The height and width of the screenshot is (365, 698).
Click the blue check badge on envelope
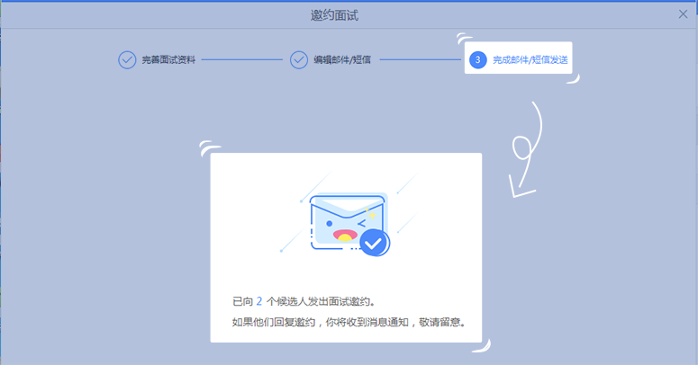click(375, 243)
